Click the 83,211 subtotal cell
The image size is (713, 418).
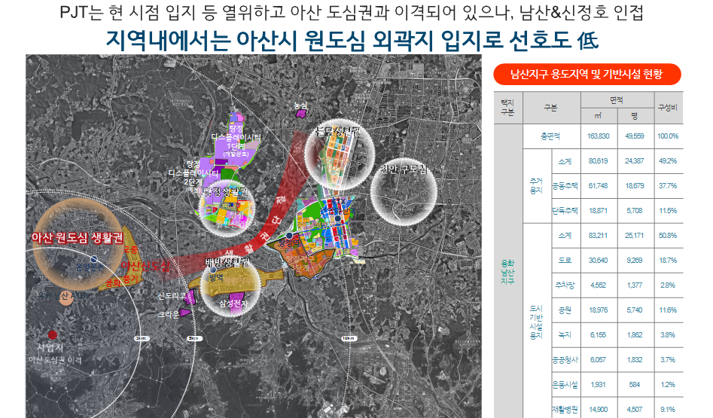[x=599, y=236]
